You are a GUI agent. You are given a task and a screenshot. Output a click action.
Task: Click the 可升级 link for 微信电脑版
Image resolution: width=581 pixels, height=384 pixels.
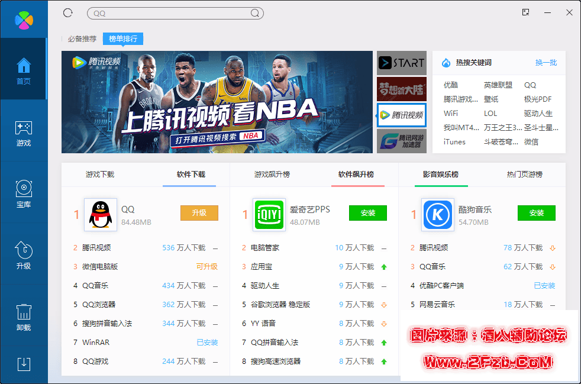[206, 266]
